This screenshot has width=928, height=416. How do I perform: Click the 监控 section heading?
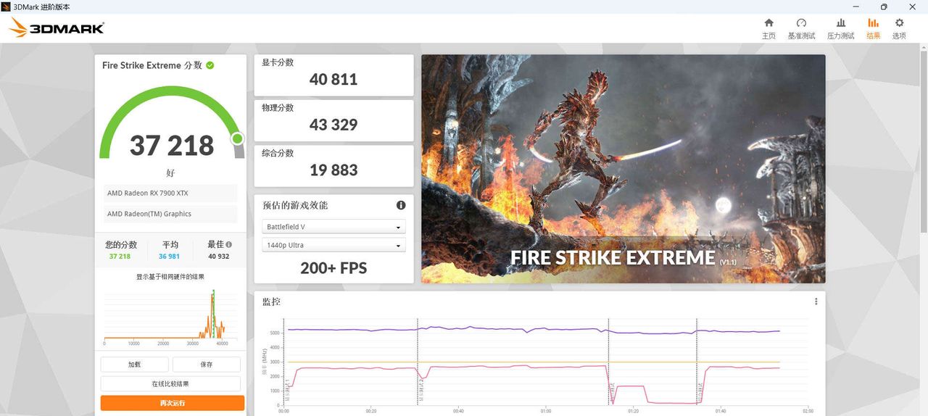pos(271,301)
